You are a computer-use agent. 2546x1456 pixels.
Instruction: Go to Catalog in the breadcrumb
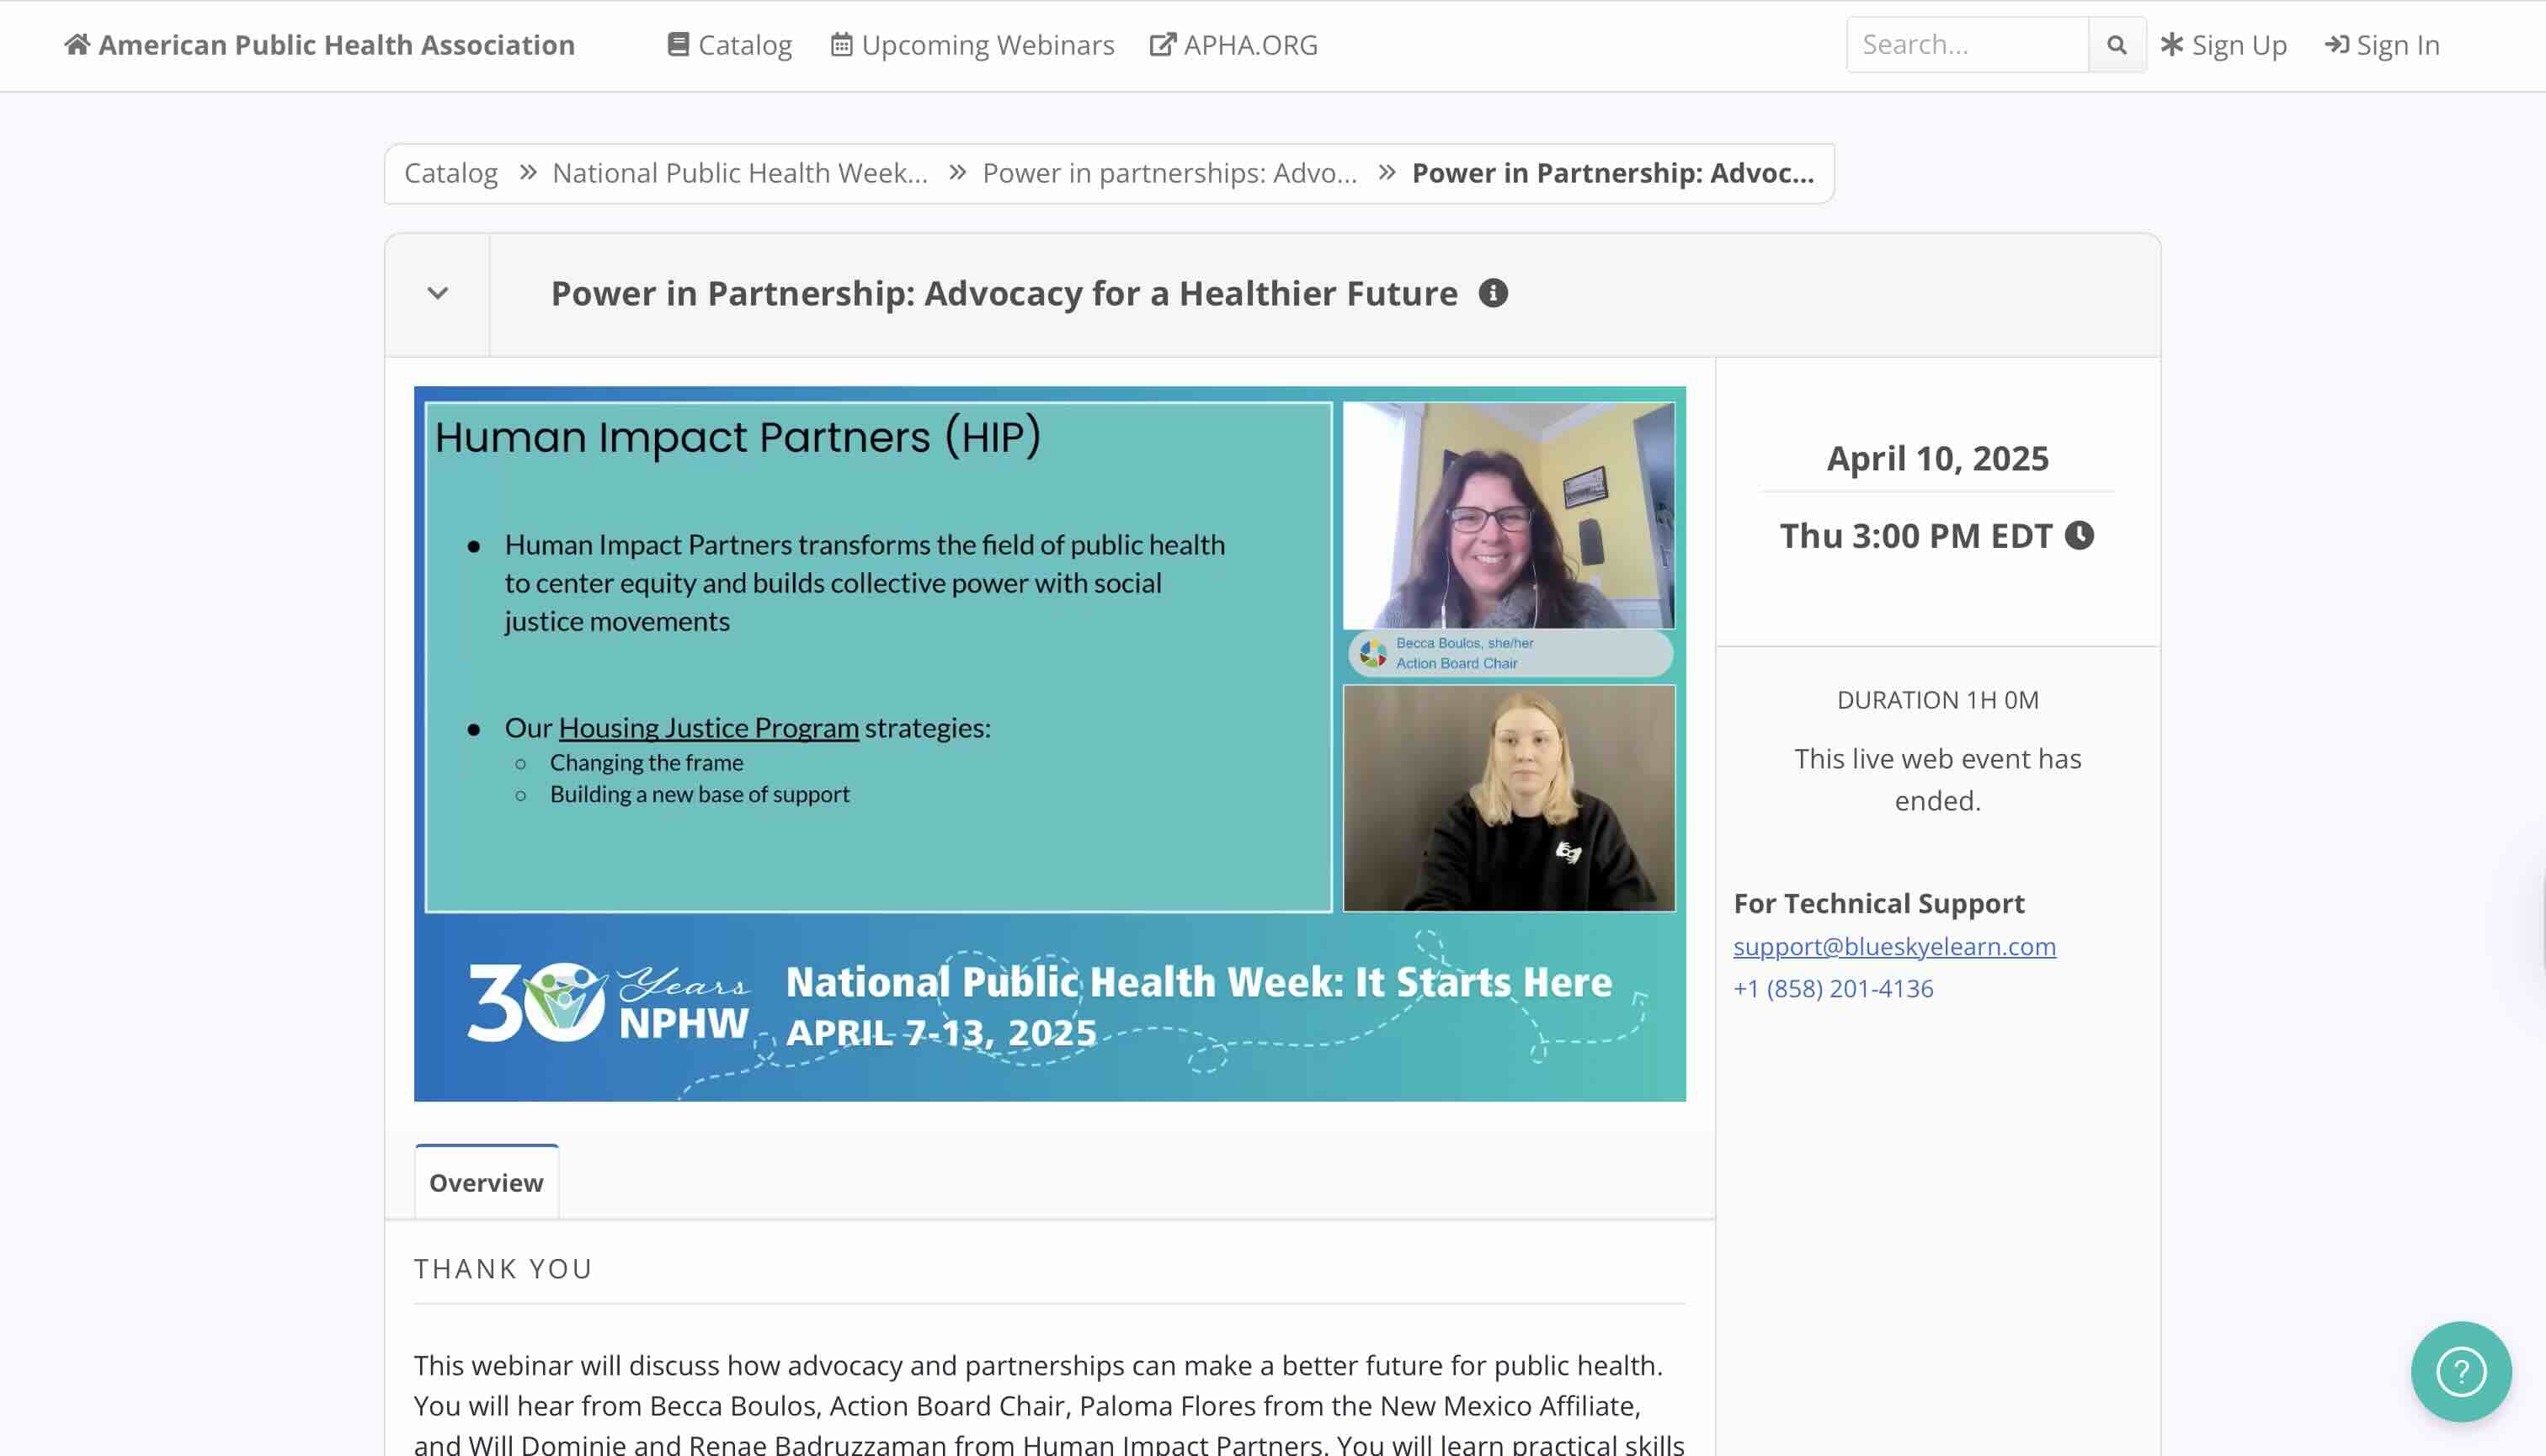coord(450,173)
